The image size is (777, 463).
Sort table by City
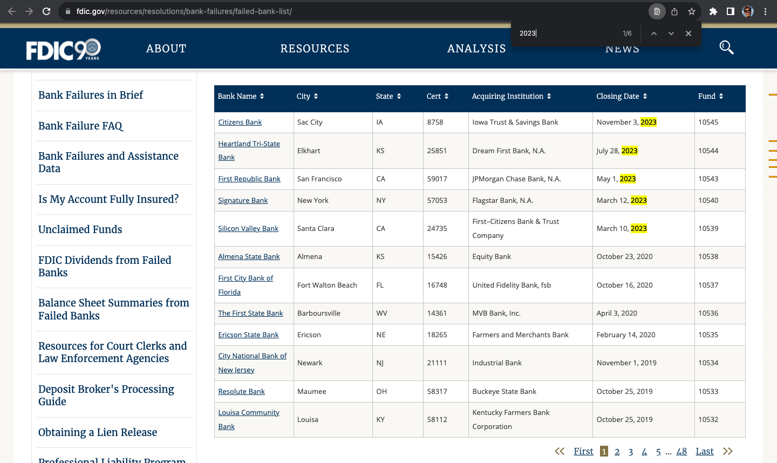coord(307,96)
